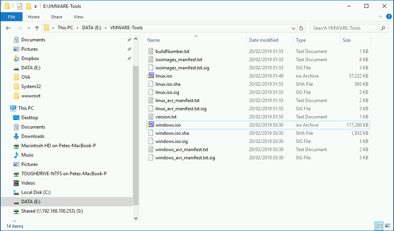Open the OVA folder in the navigation pane
The image size is (394, 231).
(26, 77)
